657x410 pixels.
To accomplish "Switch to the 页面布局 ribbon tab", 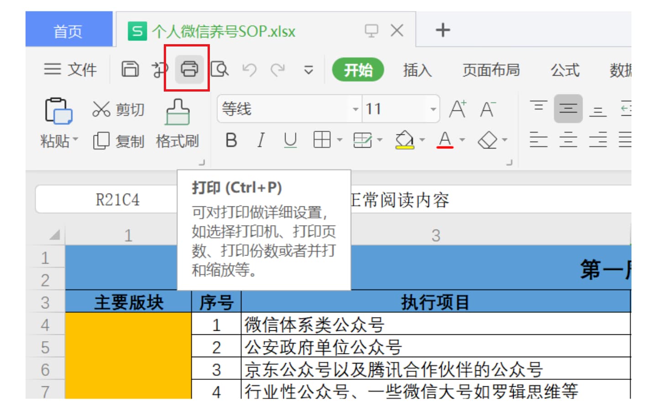I will tap(491, 70).
